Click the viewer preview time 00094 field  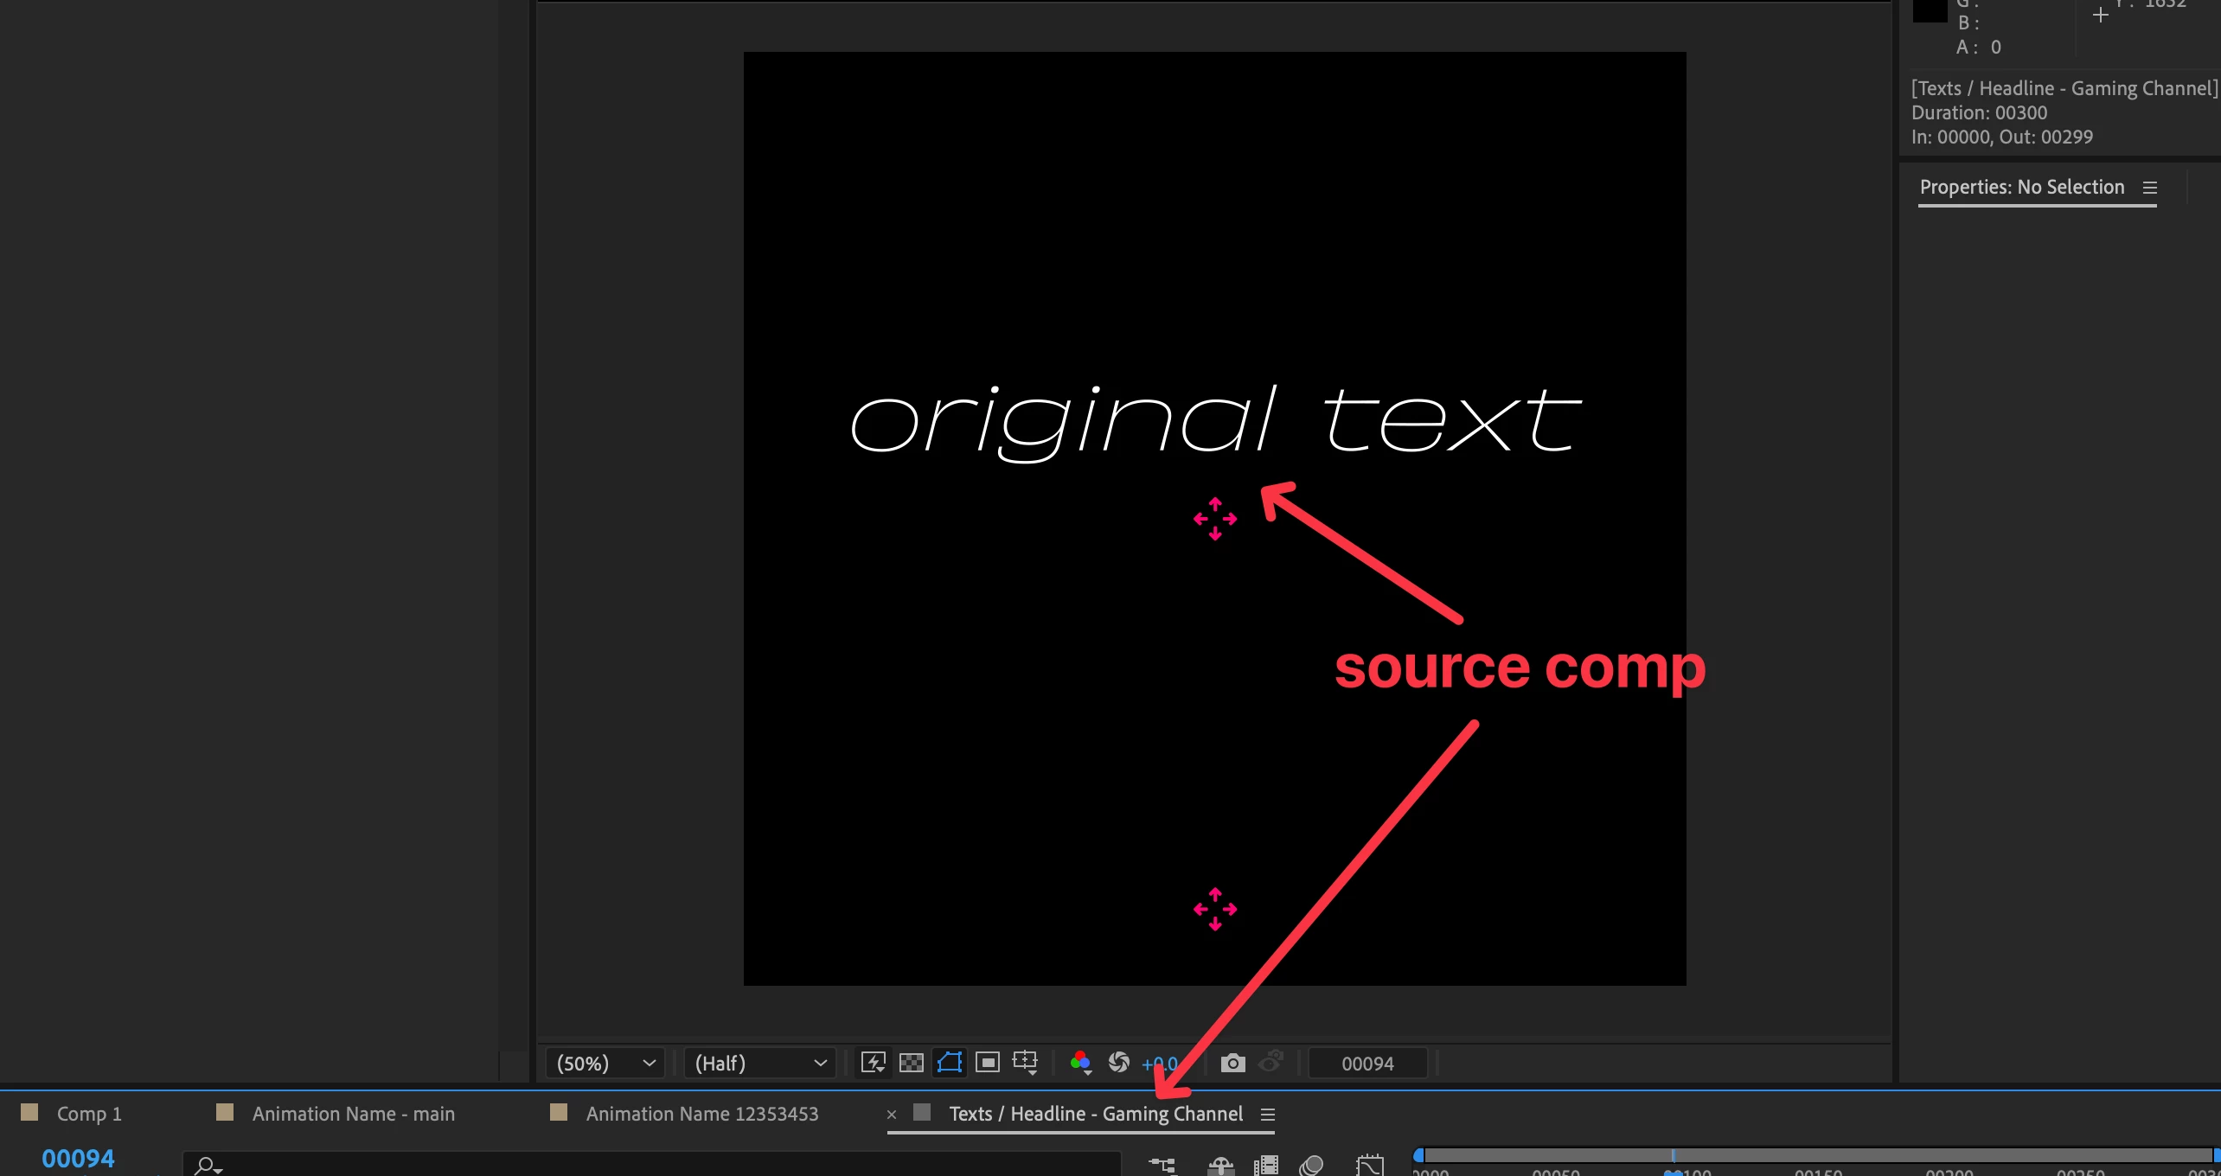click(x=1367, y=1064)
